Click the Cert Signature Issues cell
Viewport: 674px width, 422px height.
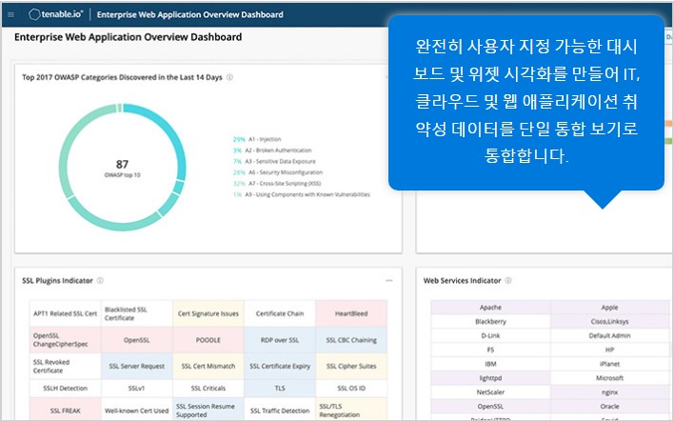pyautogui.click(x=208, y=313)
